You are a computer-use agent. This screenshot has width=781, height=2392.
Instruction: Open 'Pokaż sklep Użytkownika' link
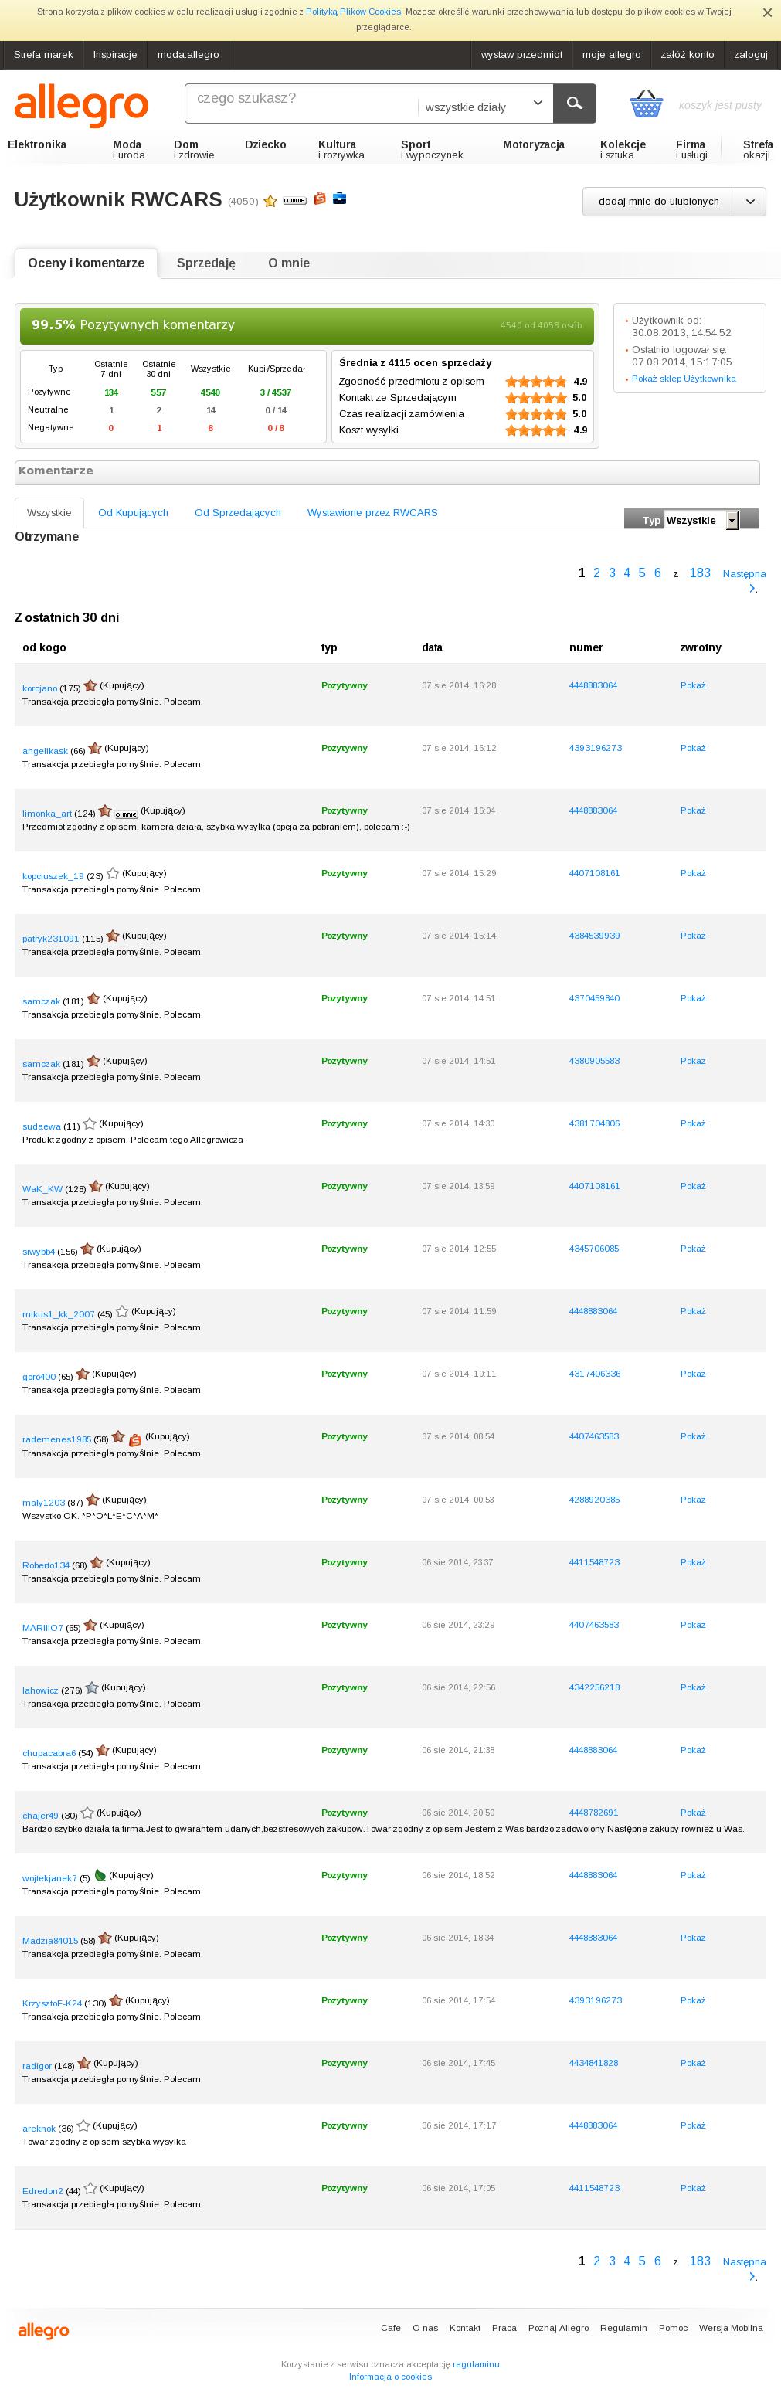[684, 378]
